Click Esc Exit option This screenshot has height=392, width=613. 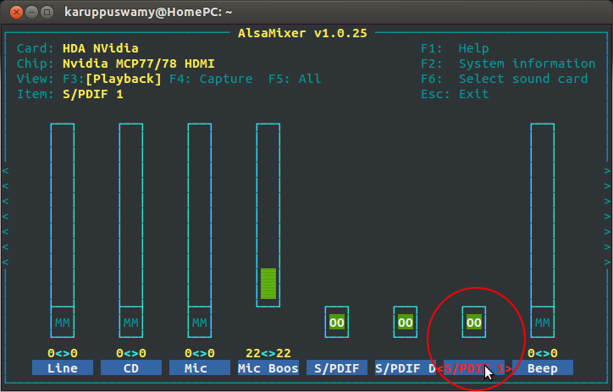[455, 94]
